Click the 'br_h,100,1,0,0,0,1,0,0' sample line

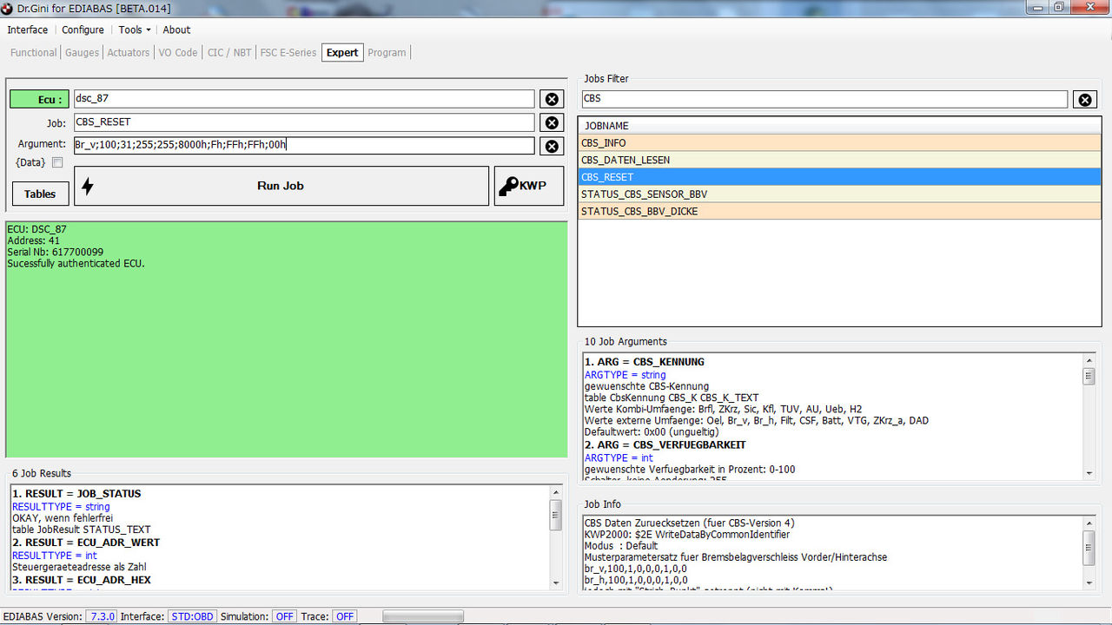(636, 580)
